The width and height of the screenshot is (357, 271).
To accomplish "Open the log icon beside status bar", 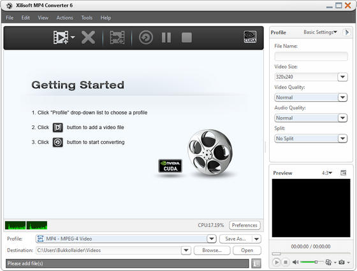I will point(256,263).
